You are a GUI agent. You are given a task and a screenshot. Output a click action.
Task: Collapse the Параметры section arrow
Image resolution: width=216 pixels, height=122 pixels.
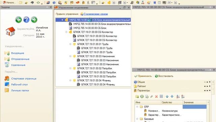click(210, 90)
